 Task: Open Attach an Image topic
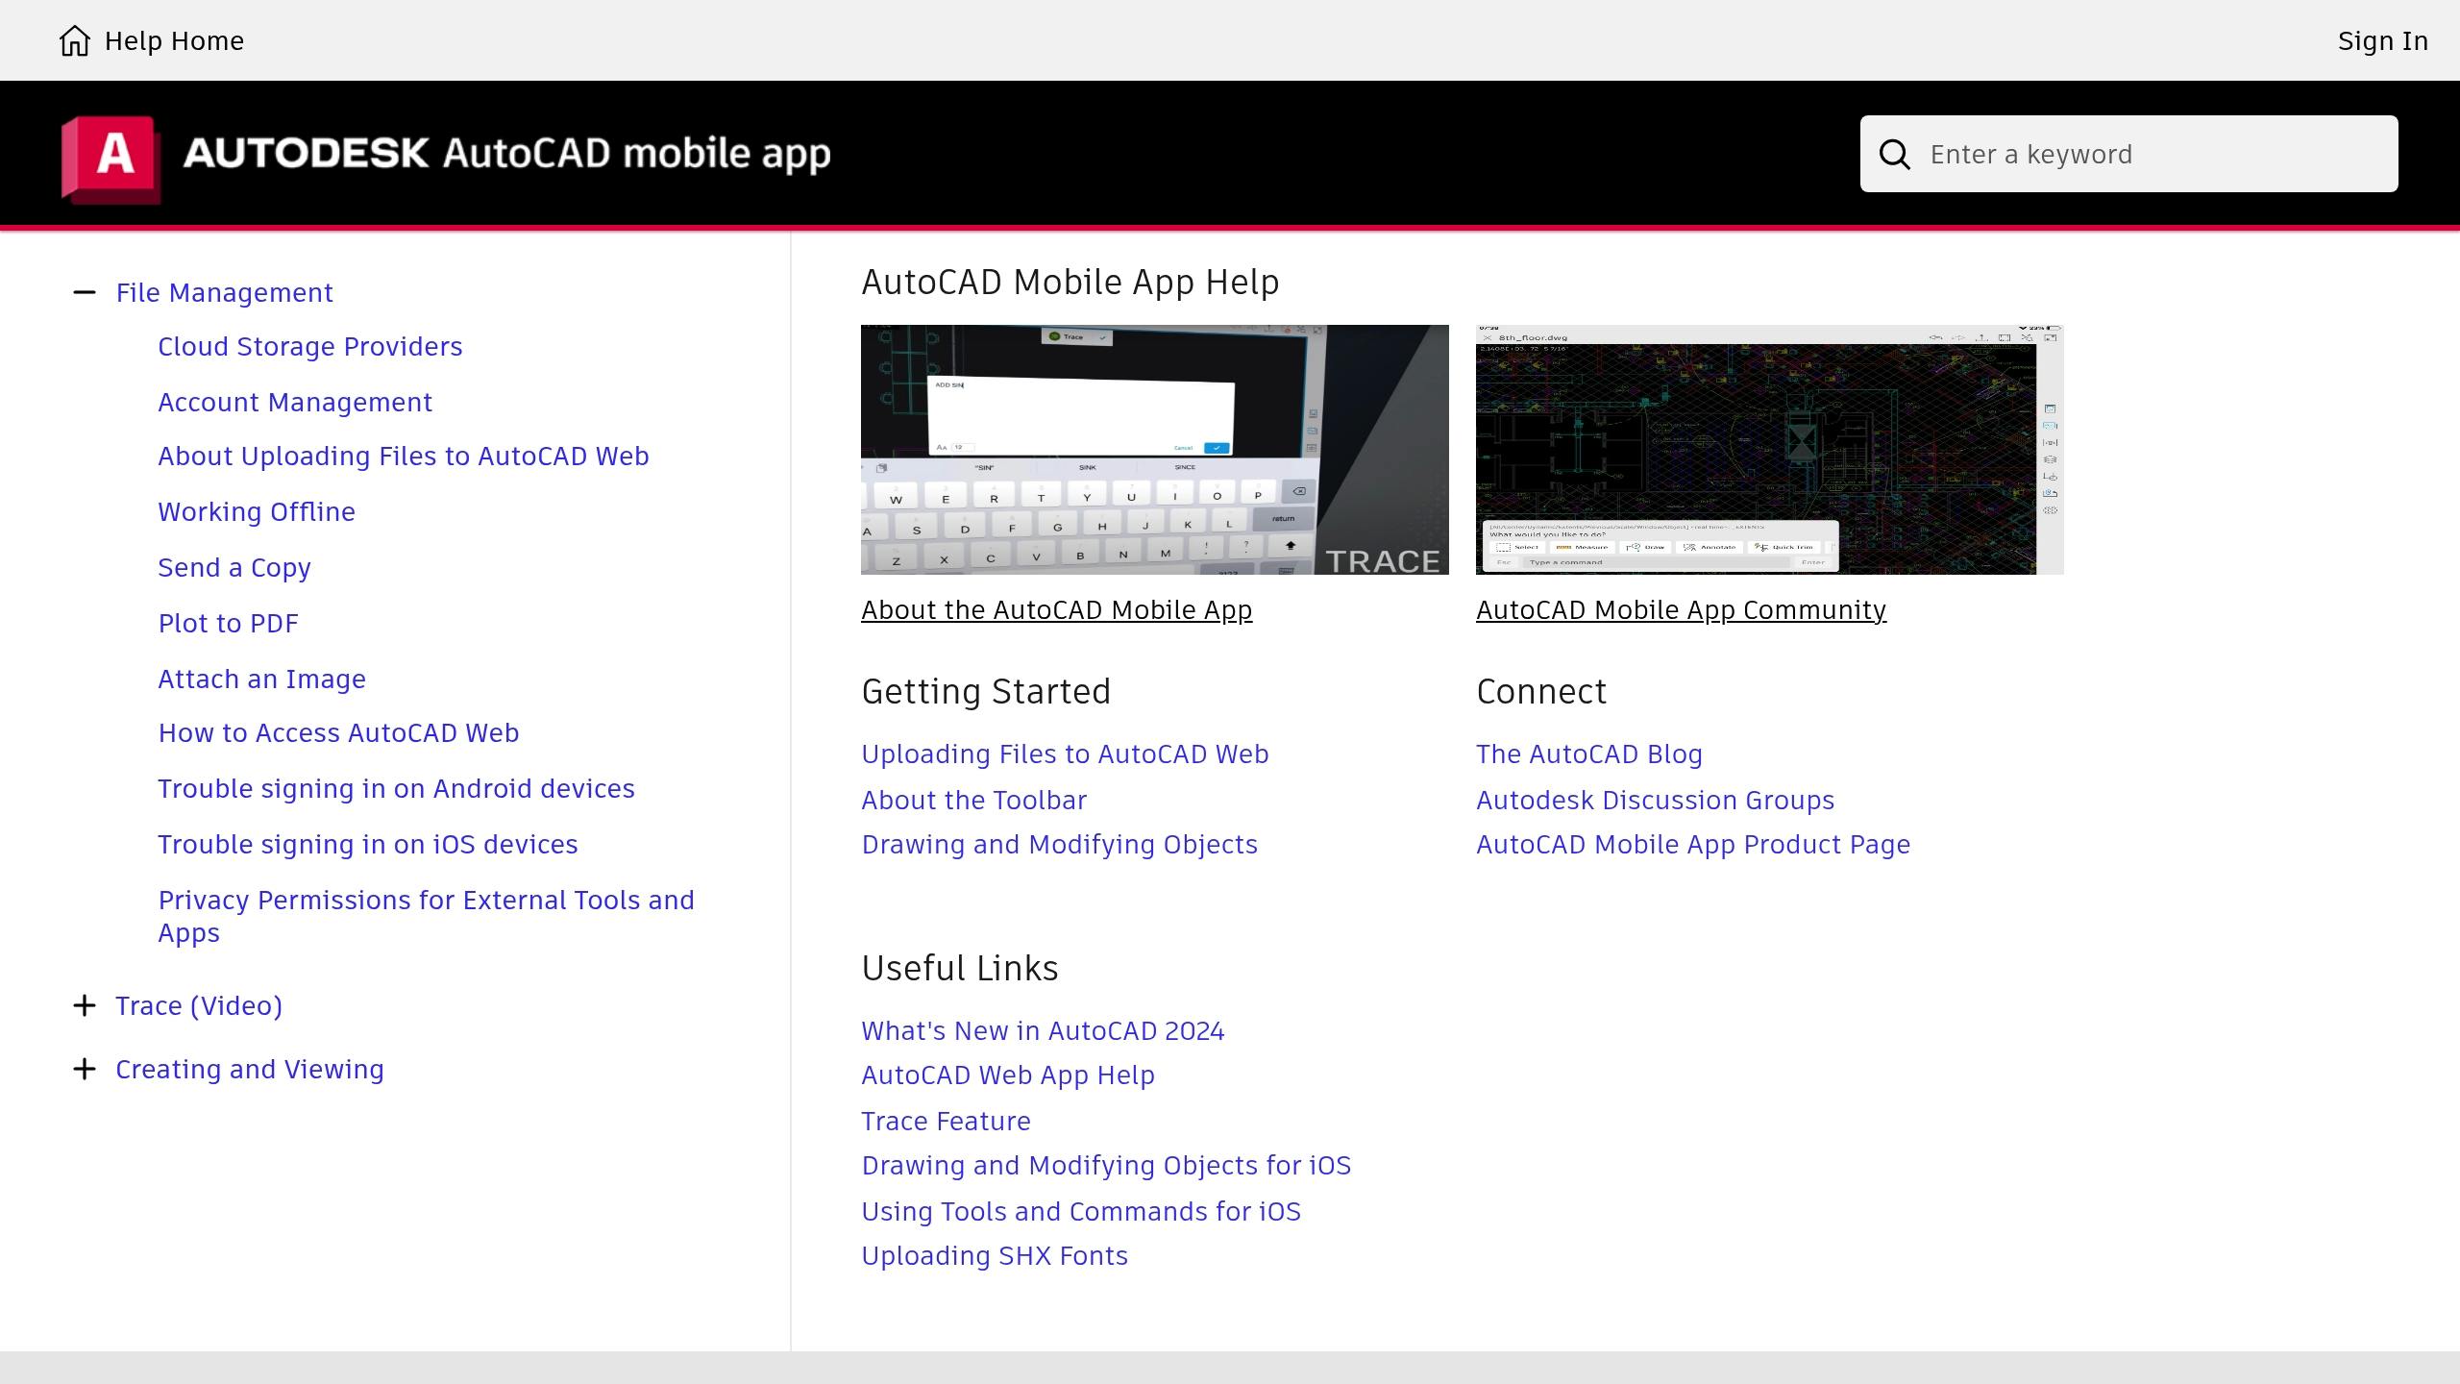(x=261, y=679)
